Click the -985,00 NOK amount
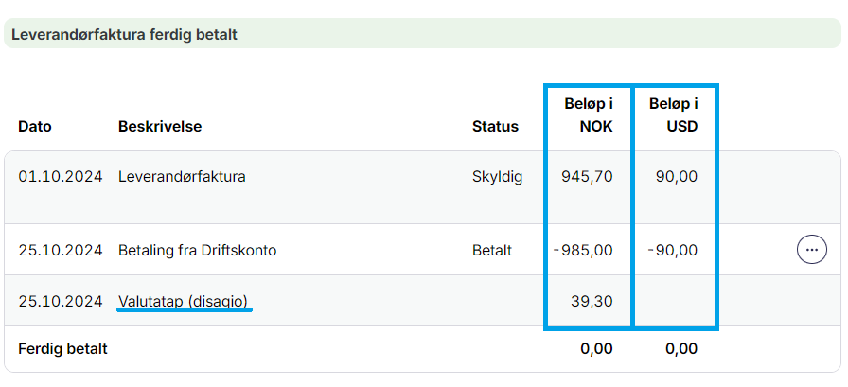The image size is (848, 387). click(583, 251)
